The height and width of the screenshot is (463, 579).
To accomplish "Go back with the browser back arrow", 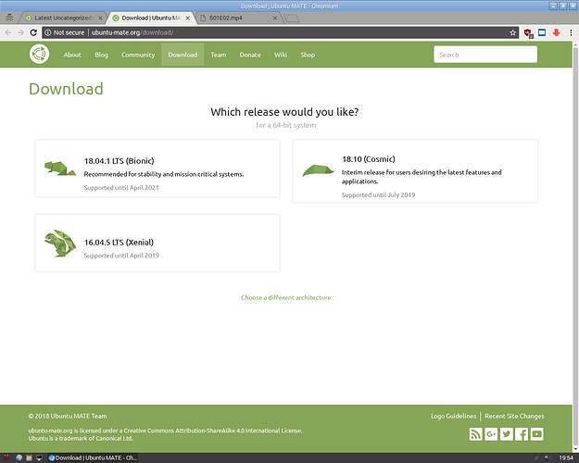I will click(x=8, y=32).
